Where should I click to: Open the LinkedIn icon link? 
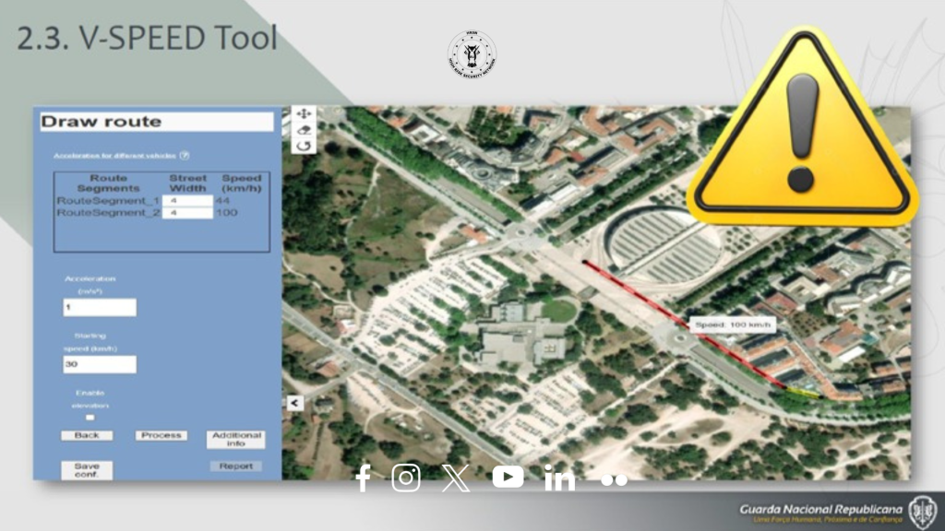click(x=559, y=478)
